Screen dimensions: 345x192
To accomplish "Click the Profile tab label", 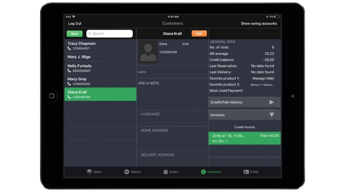I will click(x=254, y=172).
